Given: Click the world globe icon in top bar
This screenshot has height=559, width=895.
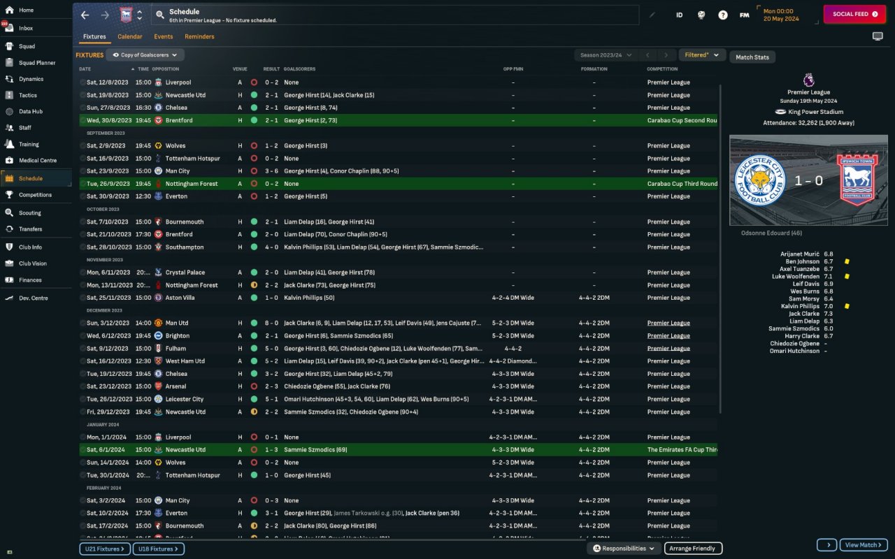Looking at the screenshot, I should (x=701, y=15).
